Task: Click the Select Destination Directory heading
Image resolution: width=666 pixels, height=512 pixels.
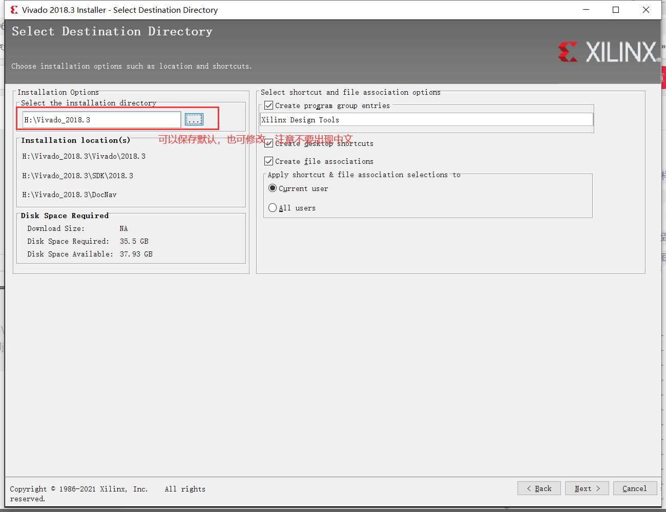Action: (x=112, y=31)
